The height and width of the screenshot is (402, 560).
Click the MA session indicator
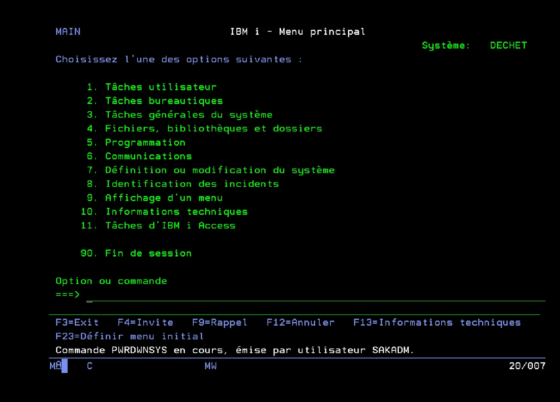pyautogui.click(x=56, y=366)
